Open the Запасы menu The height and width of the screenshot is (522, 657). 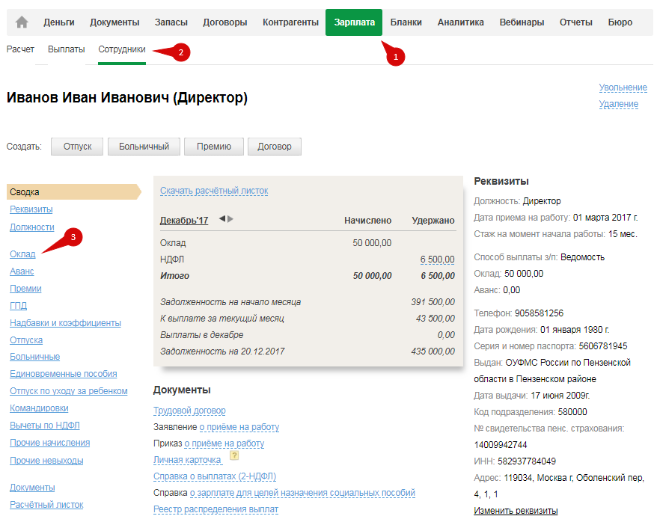(171, 22)
